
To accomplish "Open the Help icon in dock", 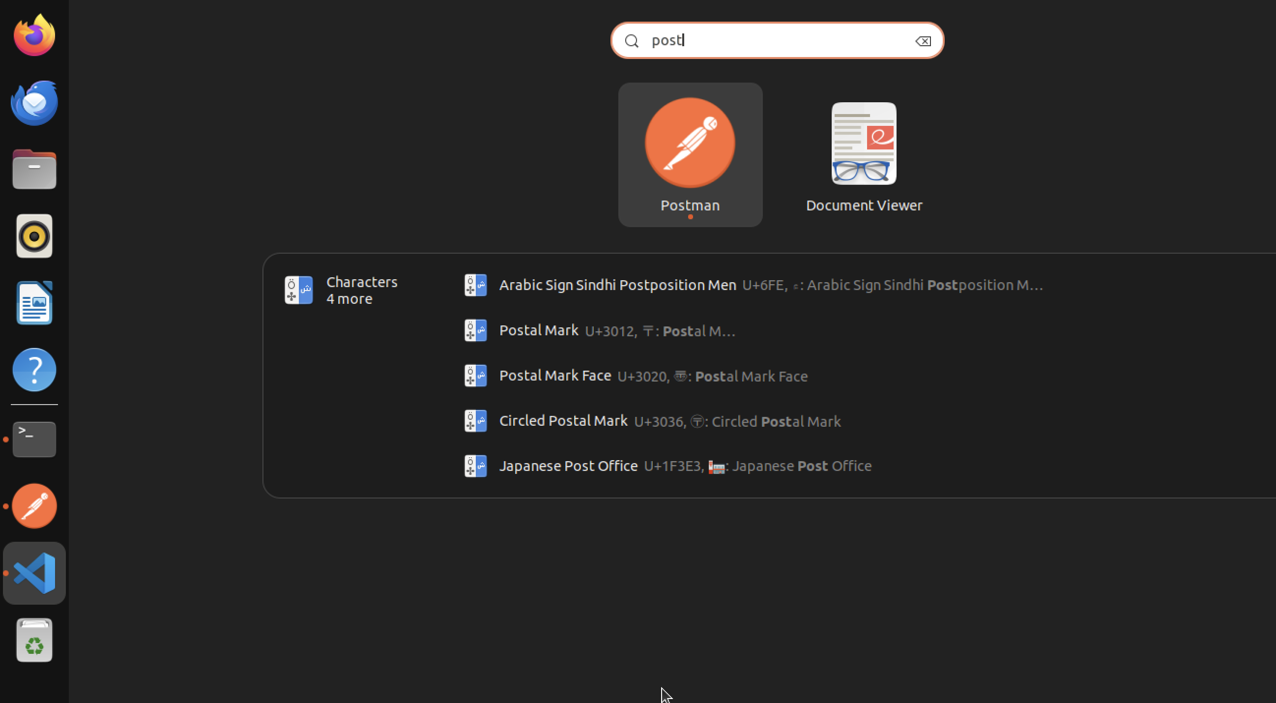I will [34, 370].
